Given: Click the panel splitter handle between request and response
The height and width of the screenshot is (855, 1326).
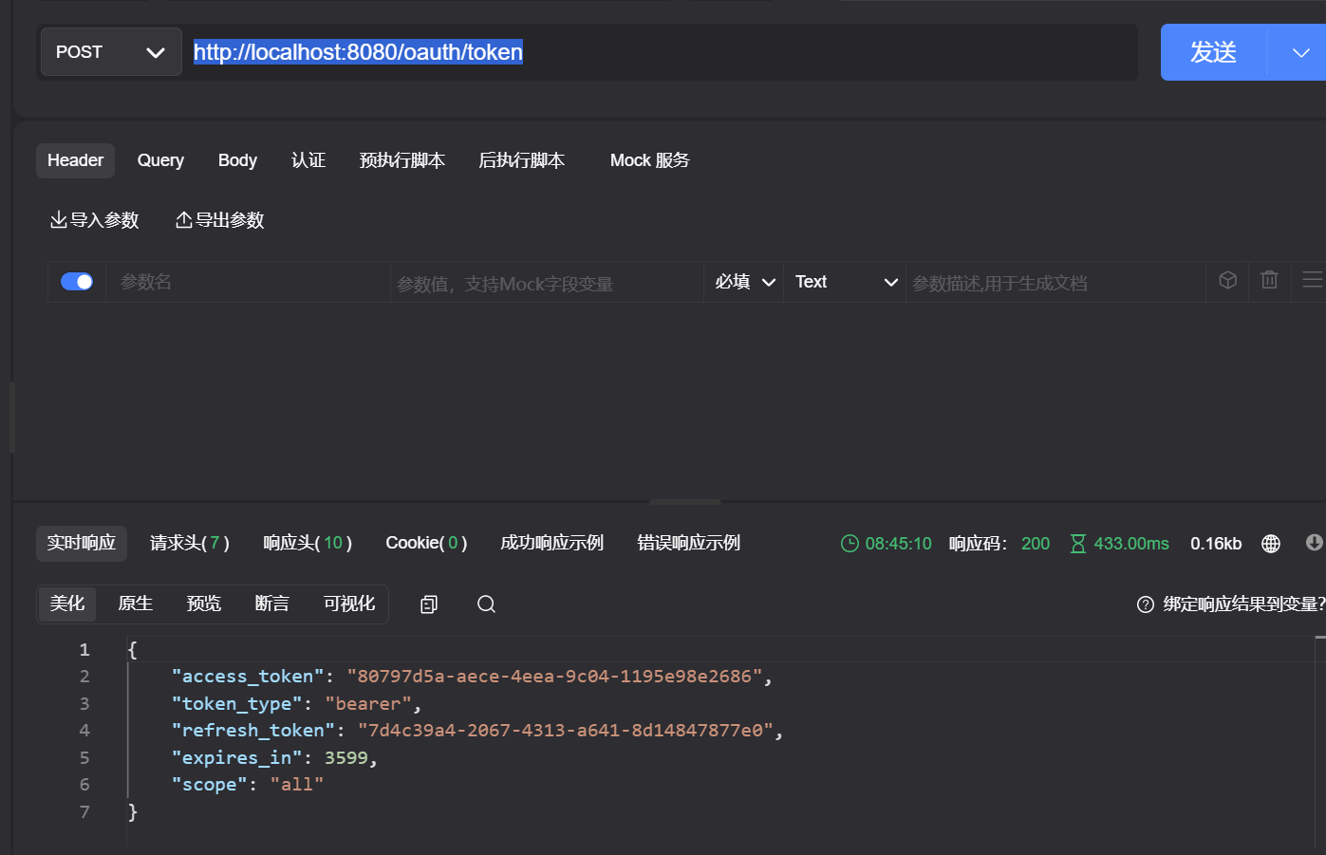Looking at the screenshot, I should (685, 502).
